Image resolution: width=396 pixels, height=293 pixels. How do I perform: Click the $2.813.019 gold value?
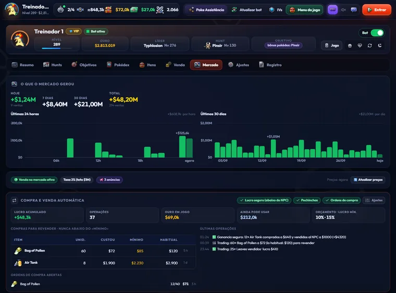click(x=105, y=45)
